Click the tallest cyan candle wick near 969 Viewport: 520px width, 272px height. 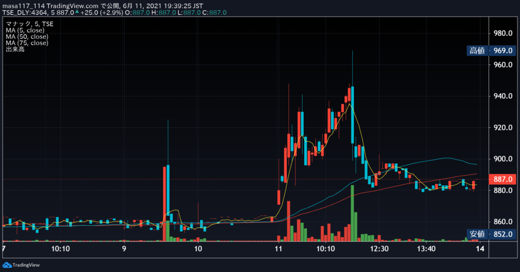click(352, 68)
